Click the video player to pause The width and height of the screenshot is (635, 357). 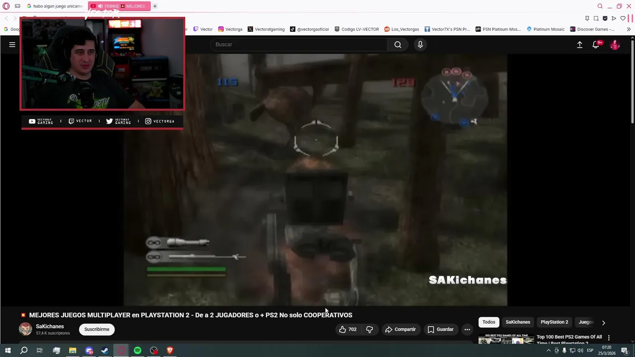[x=316, y=179]
